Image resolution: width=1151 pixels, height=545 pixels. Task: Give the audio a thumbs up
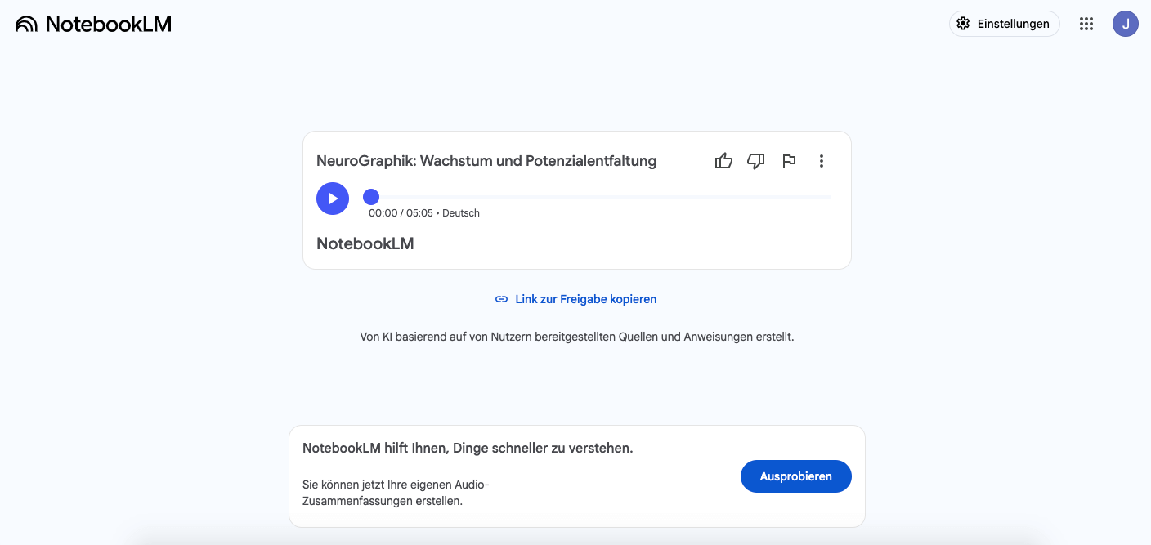click(x=723, y=161)
